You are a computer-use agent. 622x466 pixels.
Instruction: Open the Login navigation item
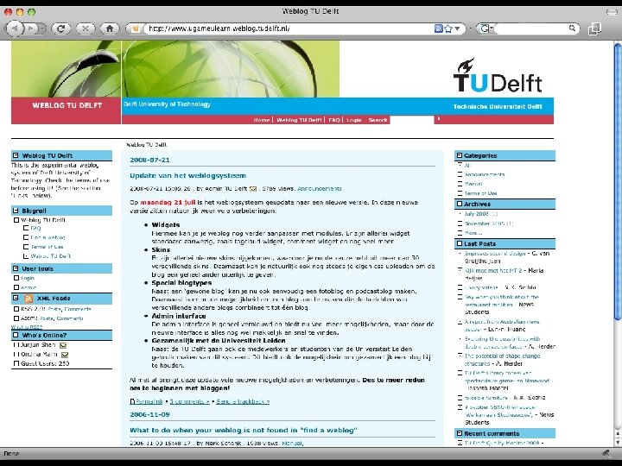354,120
